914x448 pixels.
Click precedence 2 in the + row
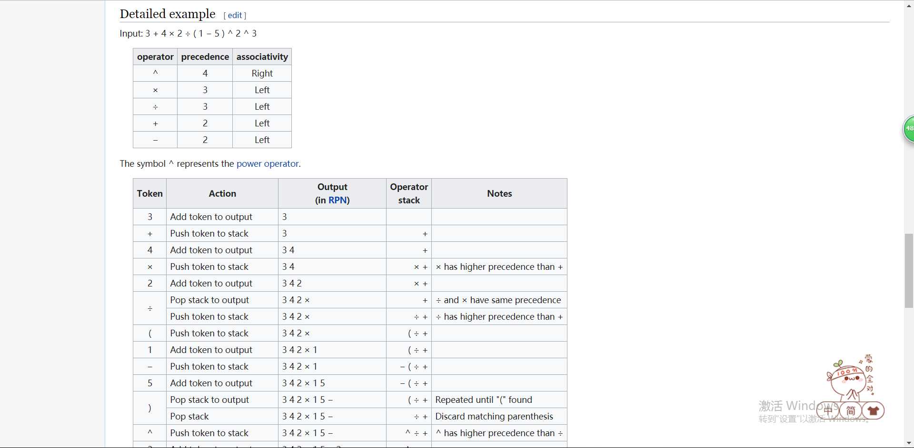[x=205, y=123]
